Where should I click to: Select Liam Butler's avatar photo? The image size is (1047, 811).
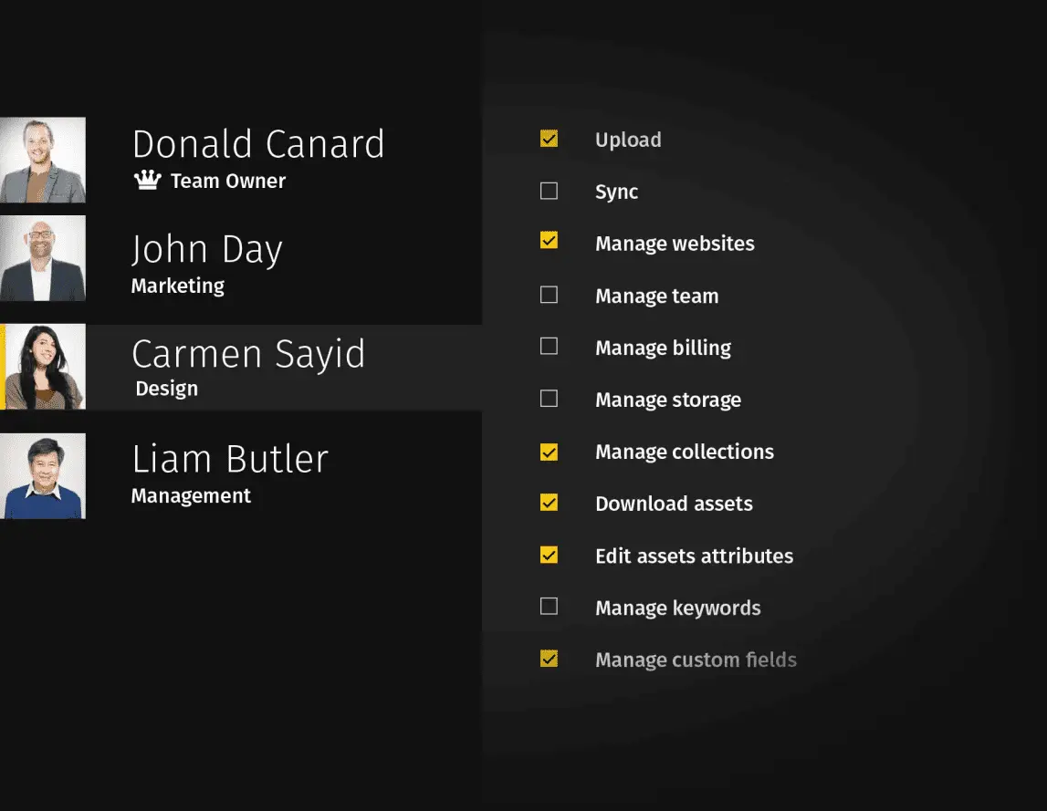(43, 476)
